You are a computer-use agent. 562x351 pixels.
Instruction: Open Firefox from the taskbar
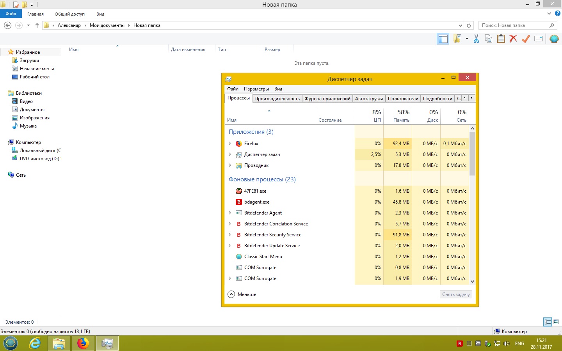[x=83, y=343]
